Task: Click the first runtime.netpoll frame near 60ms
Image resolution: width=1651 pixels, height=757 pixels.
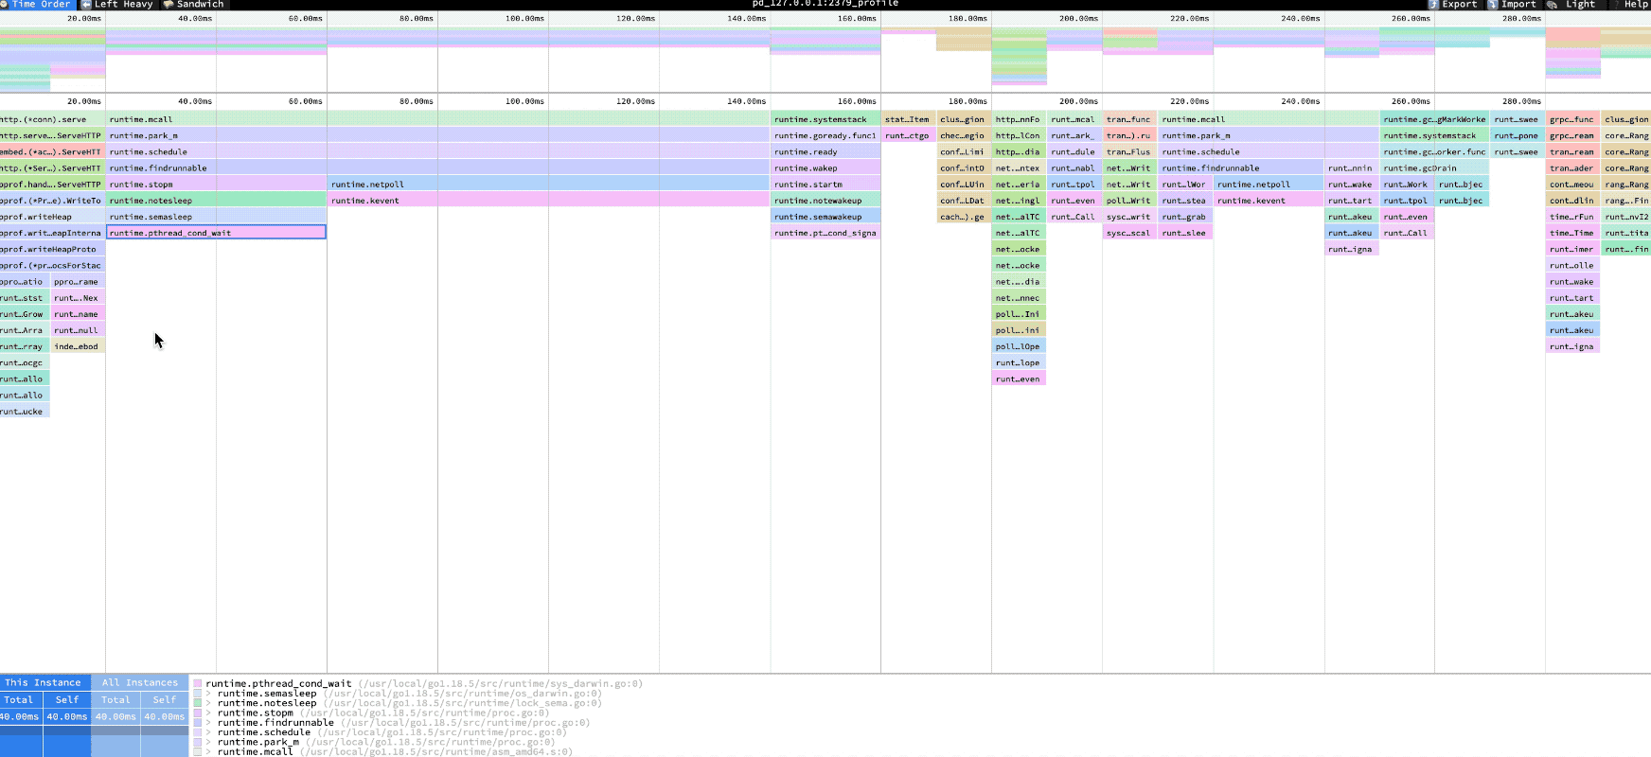Action: pos(549,185)
